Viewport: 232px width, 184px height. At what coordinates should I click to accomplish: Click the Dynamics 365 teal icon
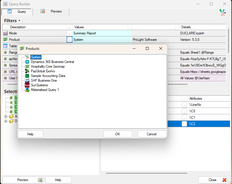27,62
